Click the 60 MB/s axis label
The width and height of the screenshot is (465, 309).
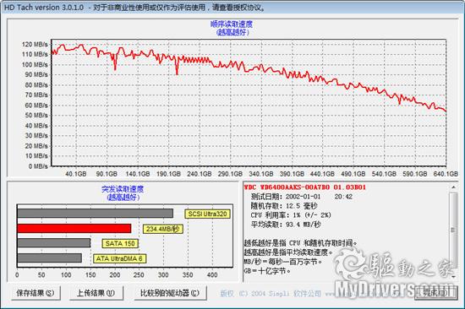[x=36, y=106]
